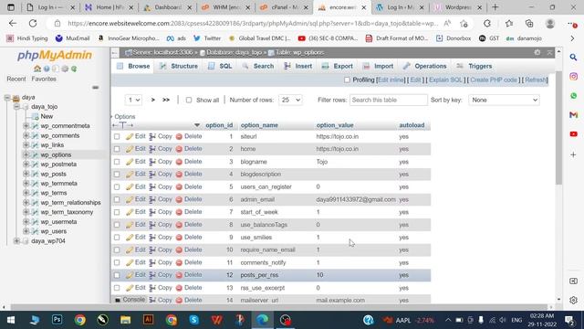Switch to SQL tab

pos(220,66)
